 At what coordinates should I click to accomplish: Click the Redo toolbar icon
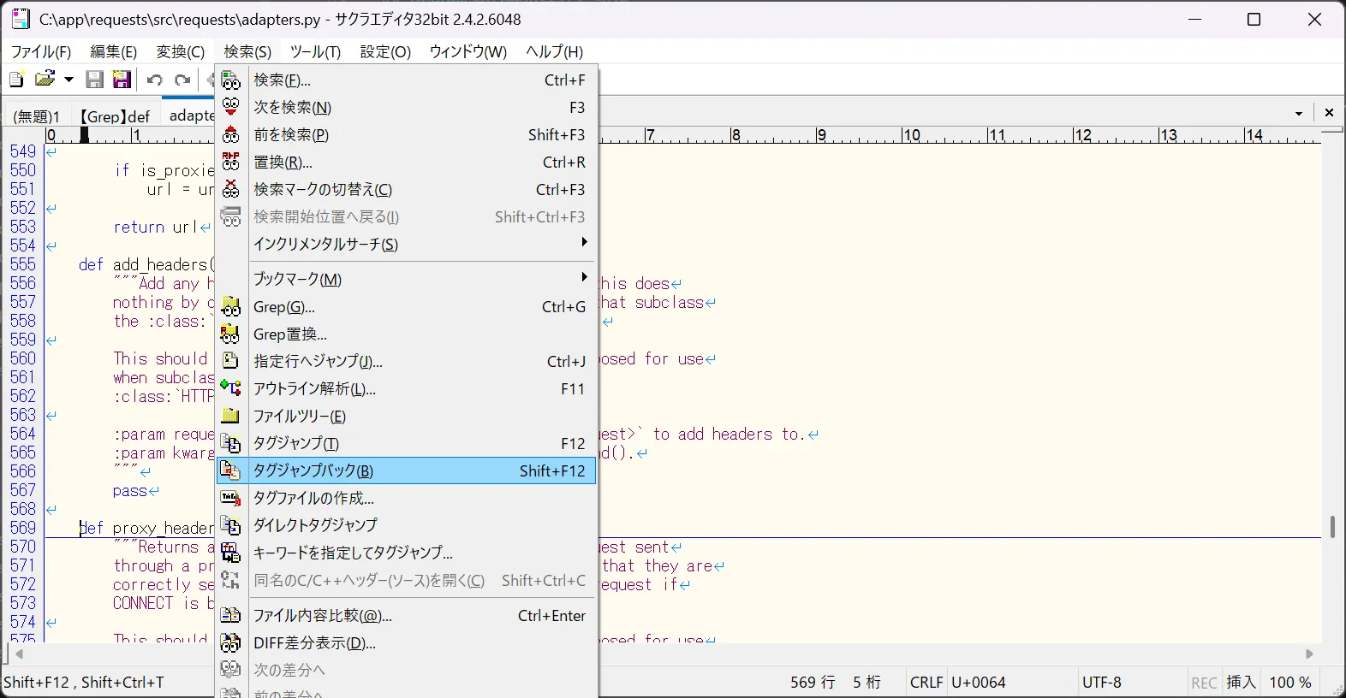click(182, 80)
